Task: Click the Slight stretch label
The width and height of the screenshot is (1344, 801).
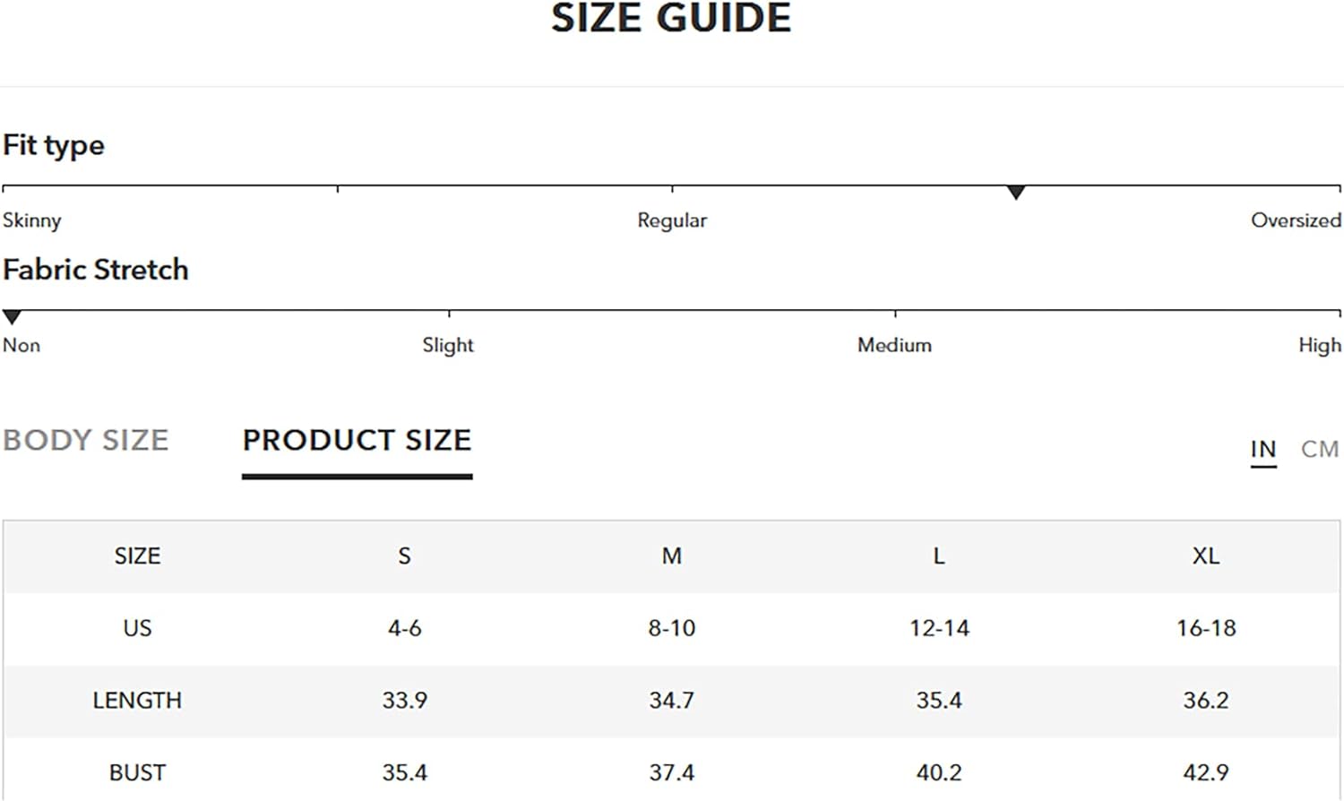Action: click(448, 345)
